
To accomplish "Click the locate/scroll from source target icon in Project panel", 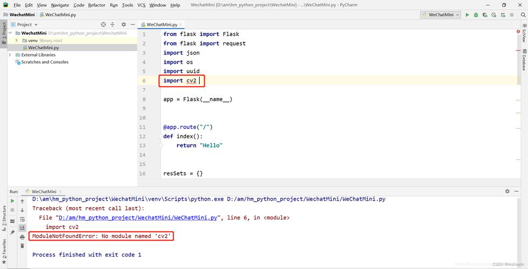I will click(x=103, y=25).
